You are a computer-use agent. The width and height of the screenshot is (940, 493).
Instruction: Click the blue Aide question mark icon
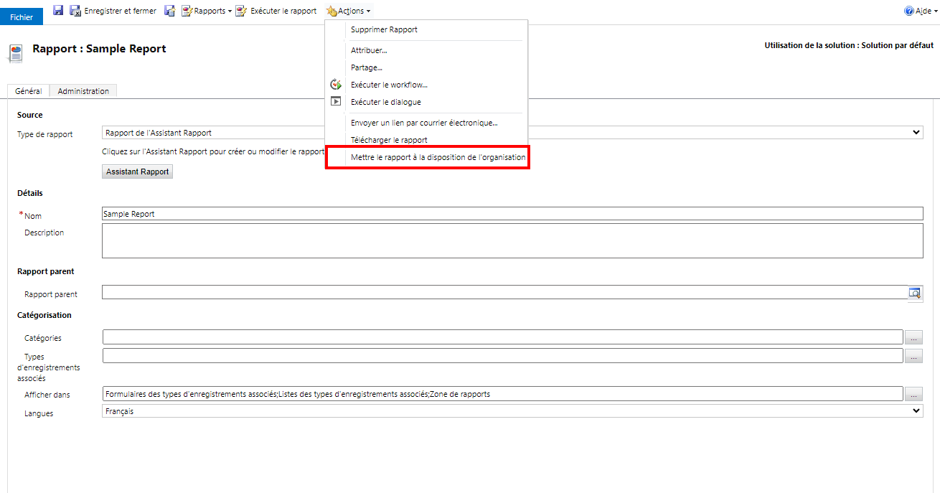coord(909,11)
